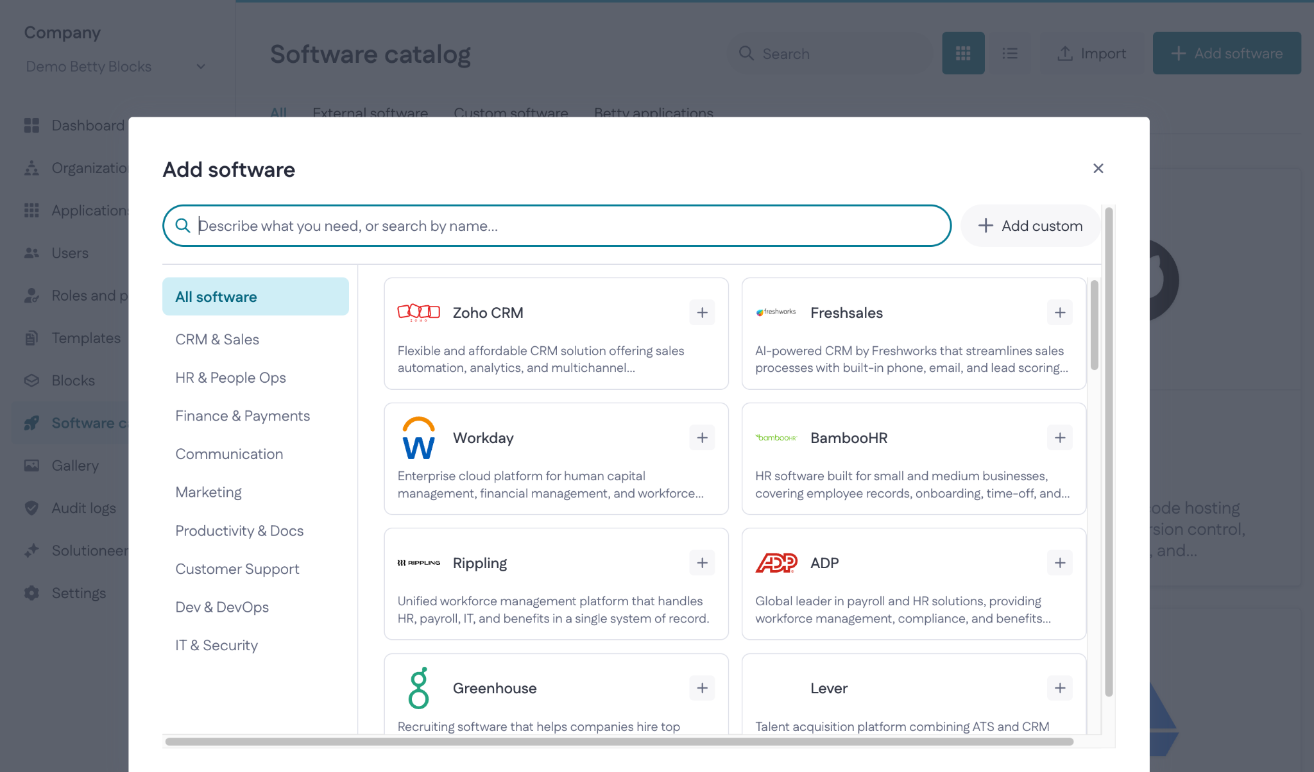Click the Add custom button

click(1030, 226)
